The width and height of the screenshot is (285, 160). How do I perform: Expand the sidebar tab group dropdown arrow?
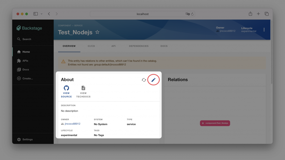click(42, 14)
